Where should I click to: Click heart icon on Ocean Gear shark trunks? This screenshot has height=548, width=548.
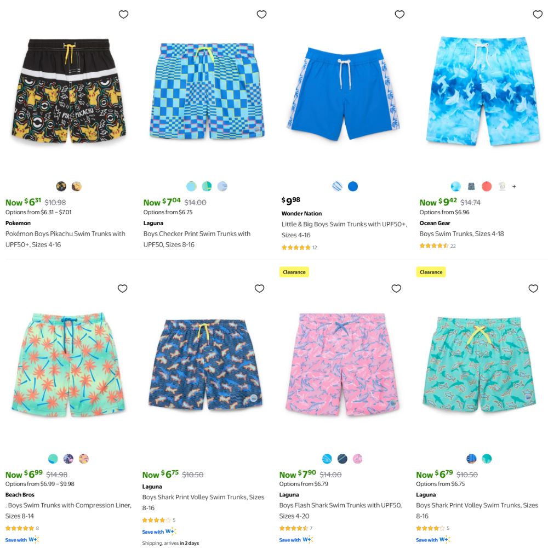538,14
